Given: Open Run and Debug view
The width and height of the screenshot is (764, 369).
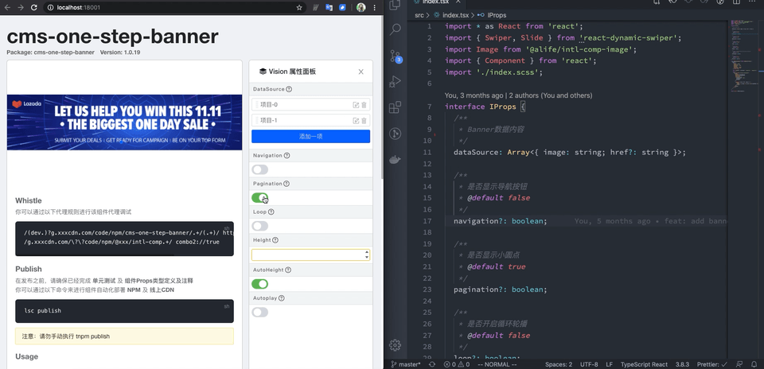Looking at the screenshot, I should click(x=396, y=81).
